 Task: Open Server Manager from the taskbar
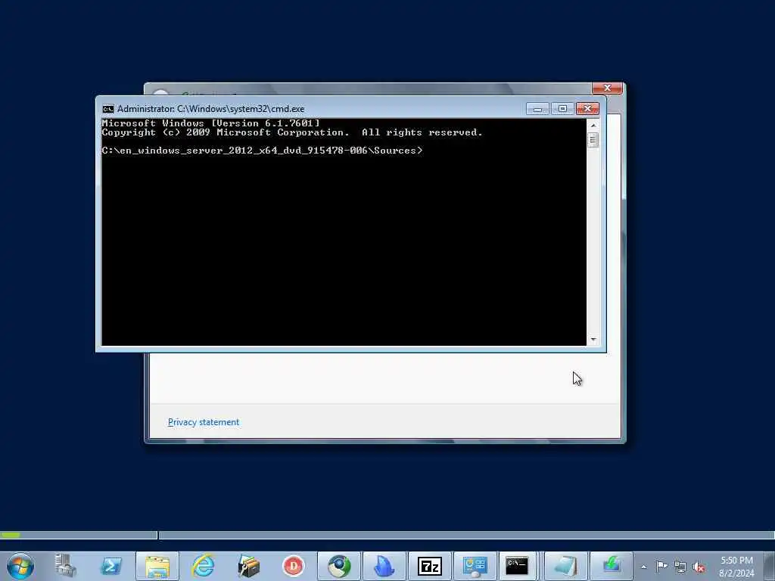pos(66,566)
